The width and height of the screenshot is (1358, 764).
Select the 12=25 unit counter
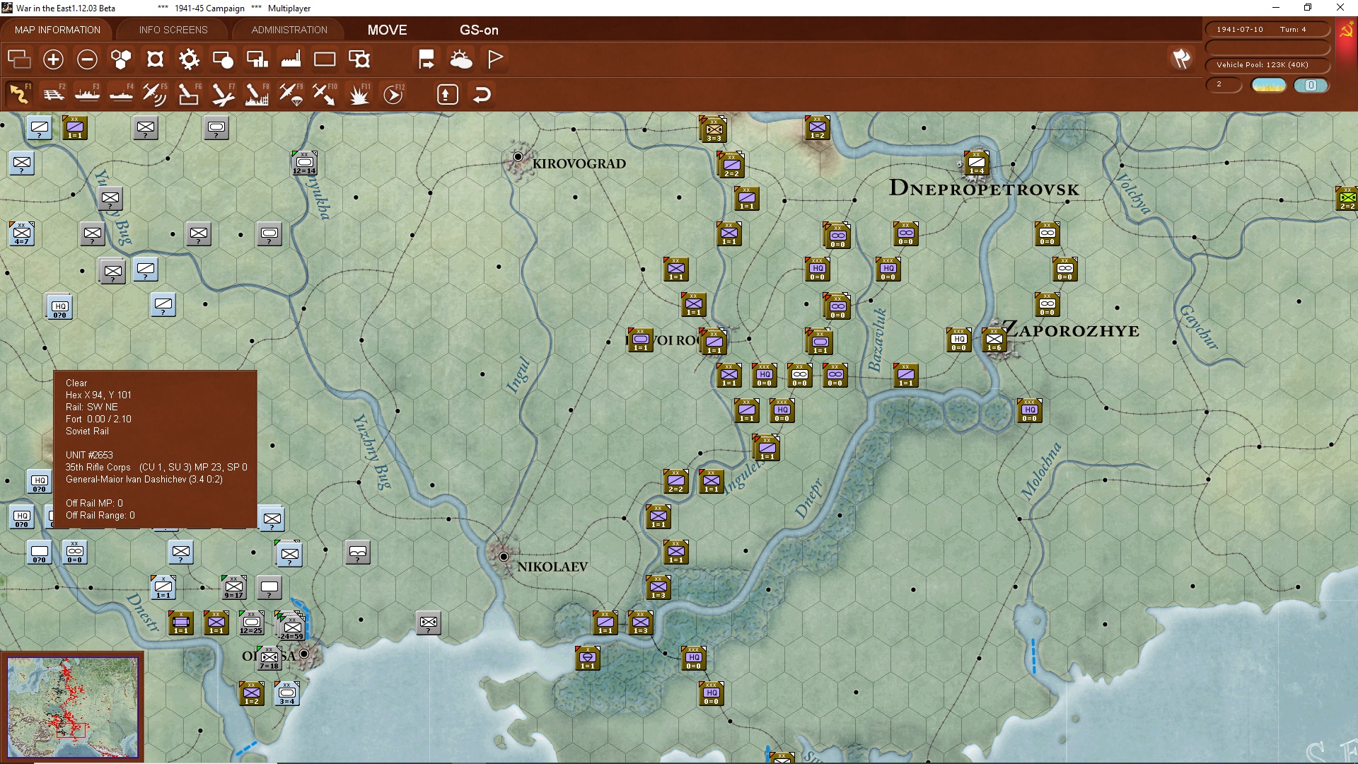coord(252,623)
